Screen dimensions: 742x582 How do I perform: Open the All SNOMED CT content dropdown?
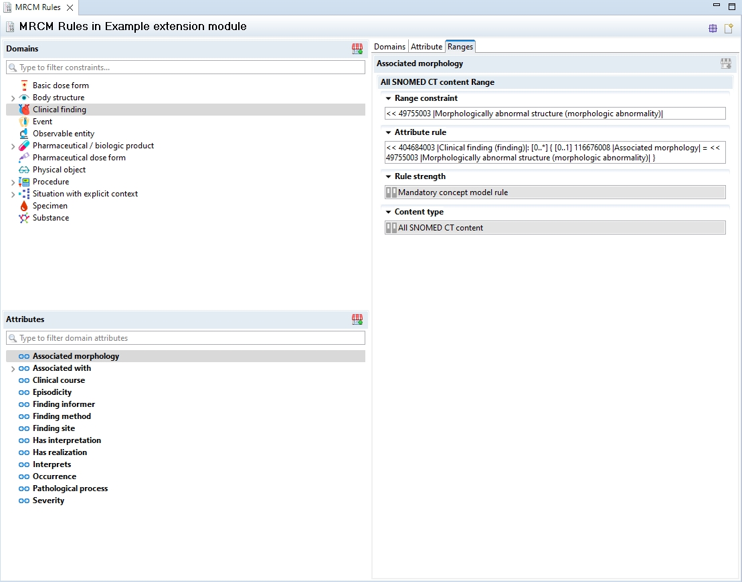(x=555, y=228)
